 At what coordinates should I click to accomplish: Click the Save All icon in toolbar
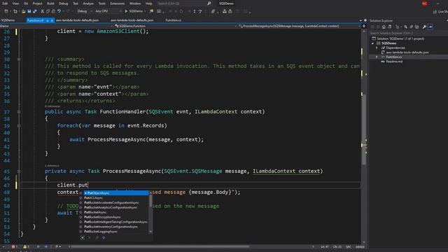(35, 11)
